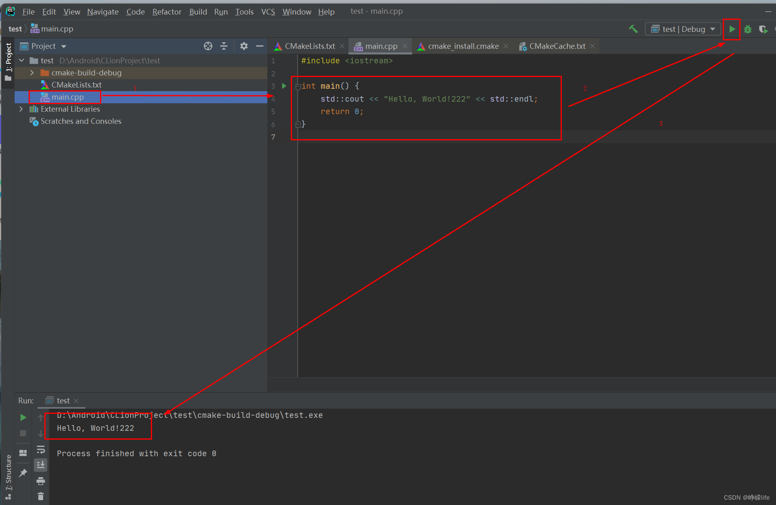Open the Refactor menu
The width and height of the screenshot is (776, 505).
pos(167,12)
